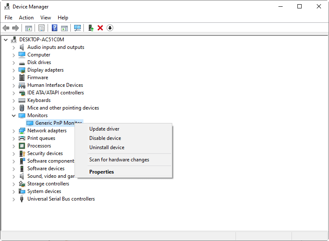Select the Security devices label

click(45, 153)
